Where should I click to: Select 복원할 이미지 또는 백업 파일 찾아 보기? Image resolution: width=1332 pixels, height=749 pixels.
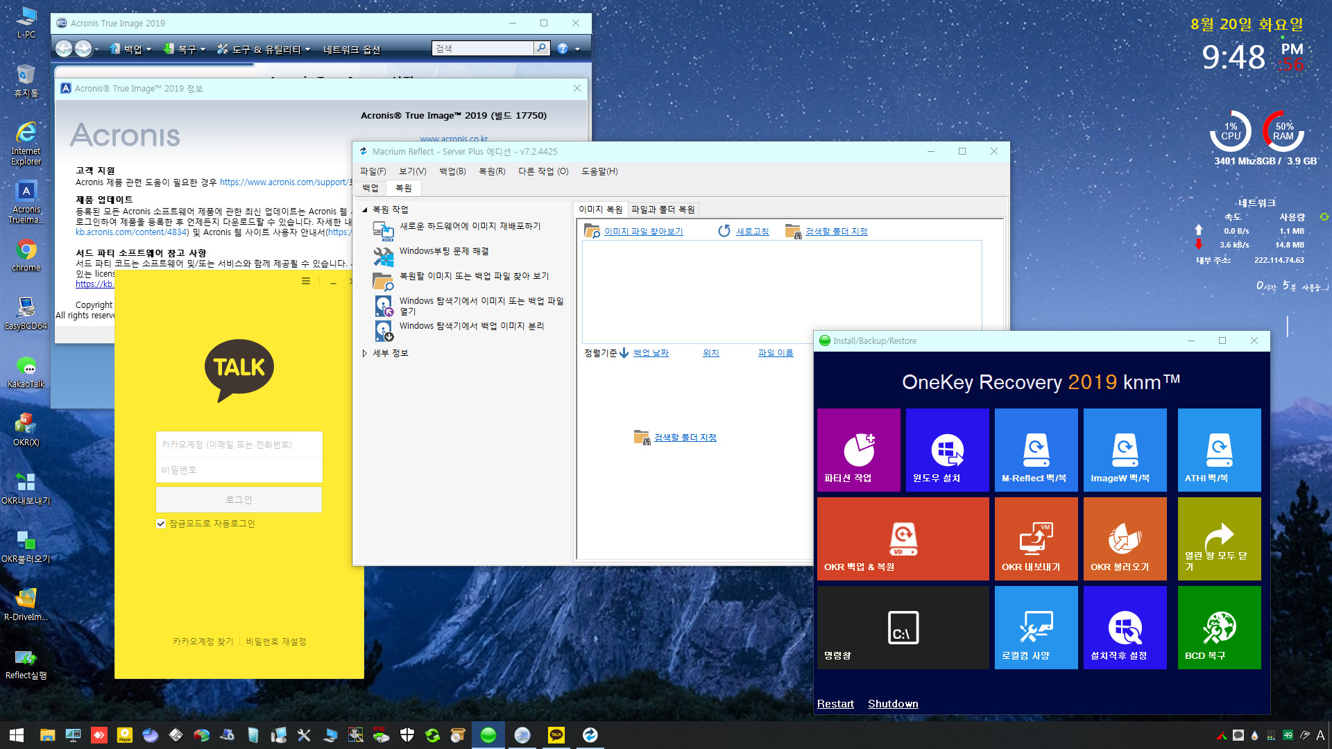pyautogui.click(x=474, y=276)
